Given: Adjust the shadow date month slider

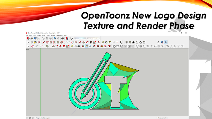Looking at the screenshot, I should 80,38.
